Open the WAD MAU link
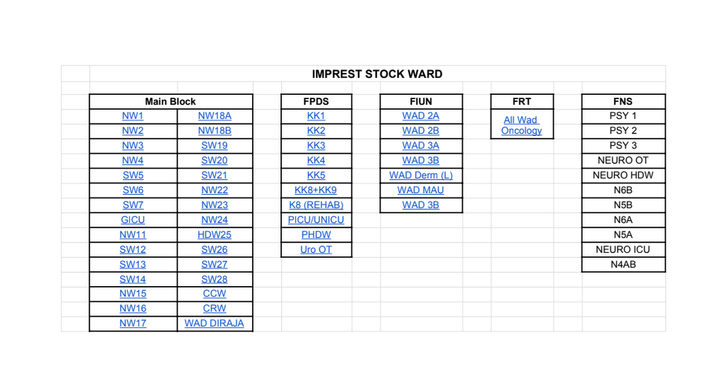 [x=420, y=190]
